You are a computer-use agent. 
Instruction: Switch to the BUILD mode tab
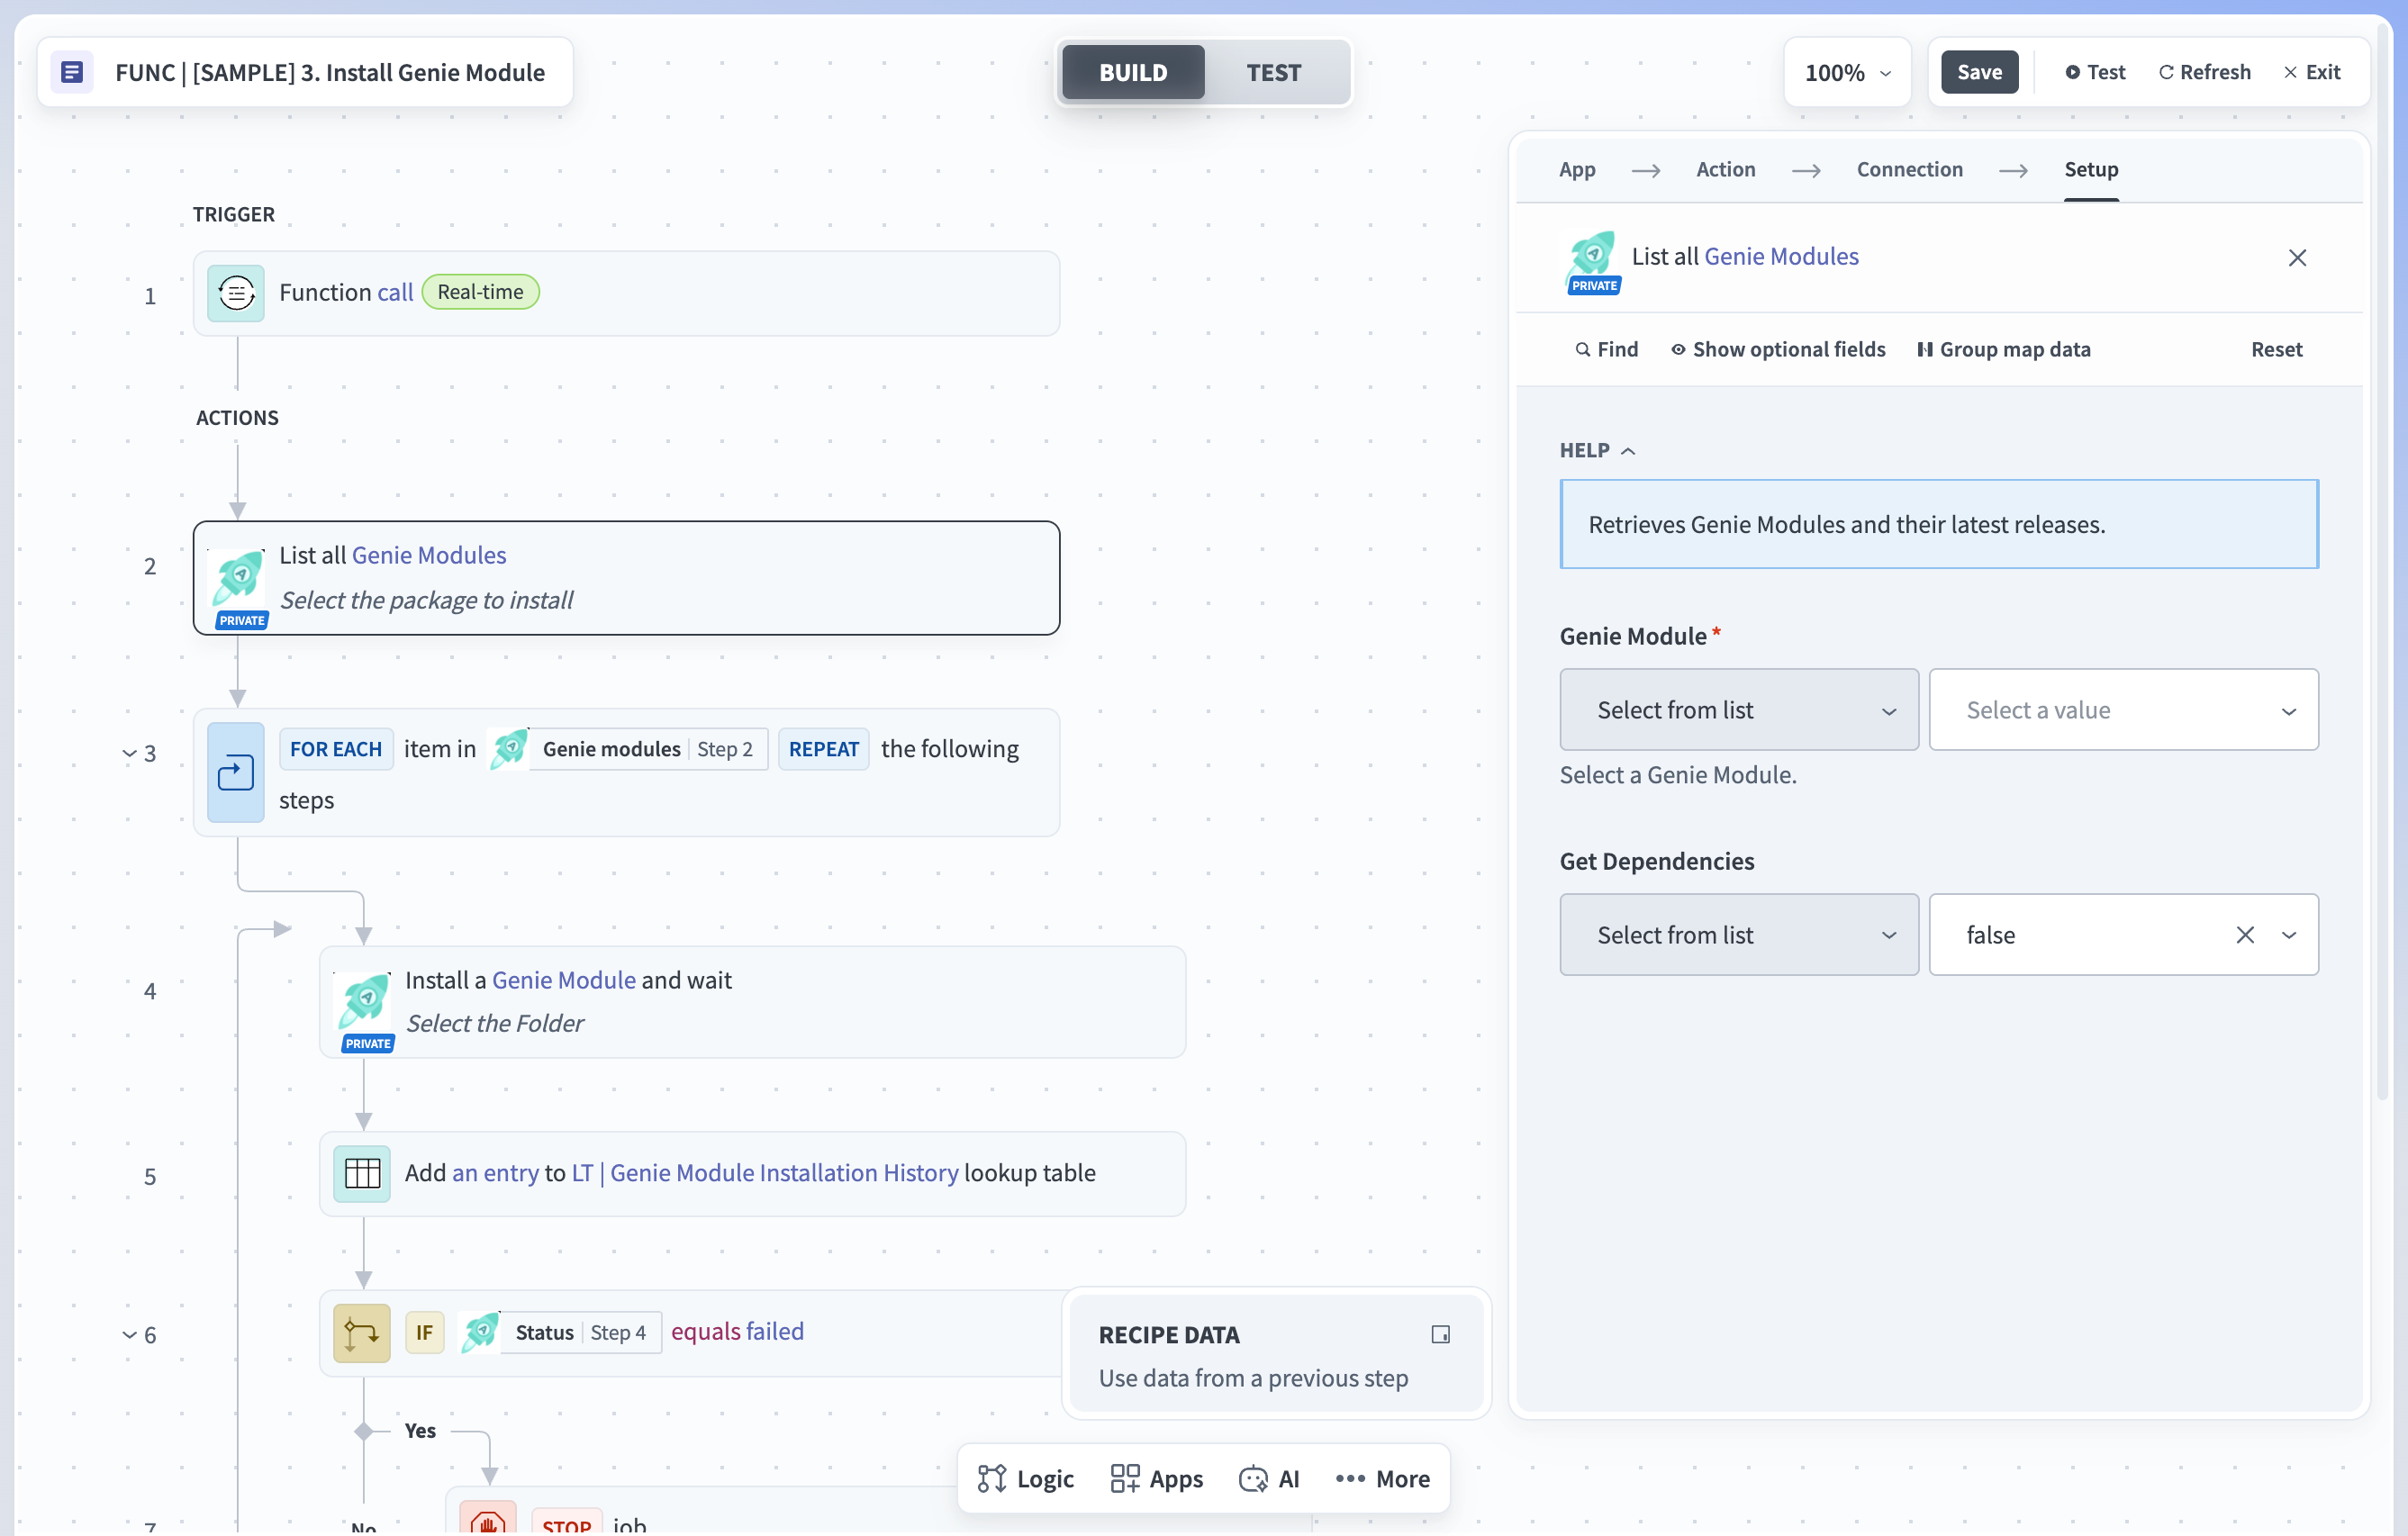(1133, 72)
